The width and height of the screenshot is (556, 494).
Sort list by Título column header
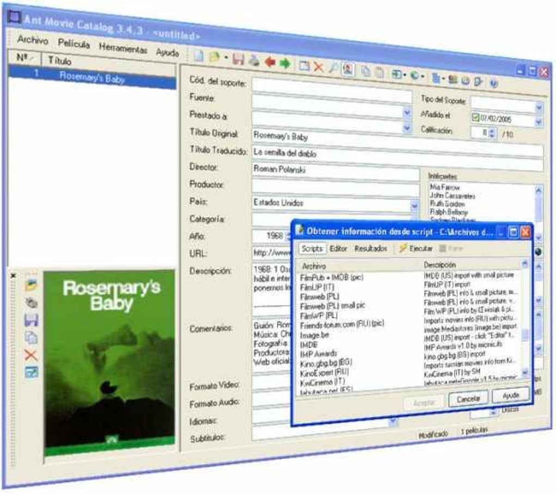click(108, 63)
